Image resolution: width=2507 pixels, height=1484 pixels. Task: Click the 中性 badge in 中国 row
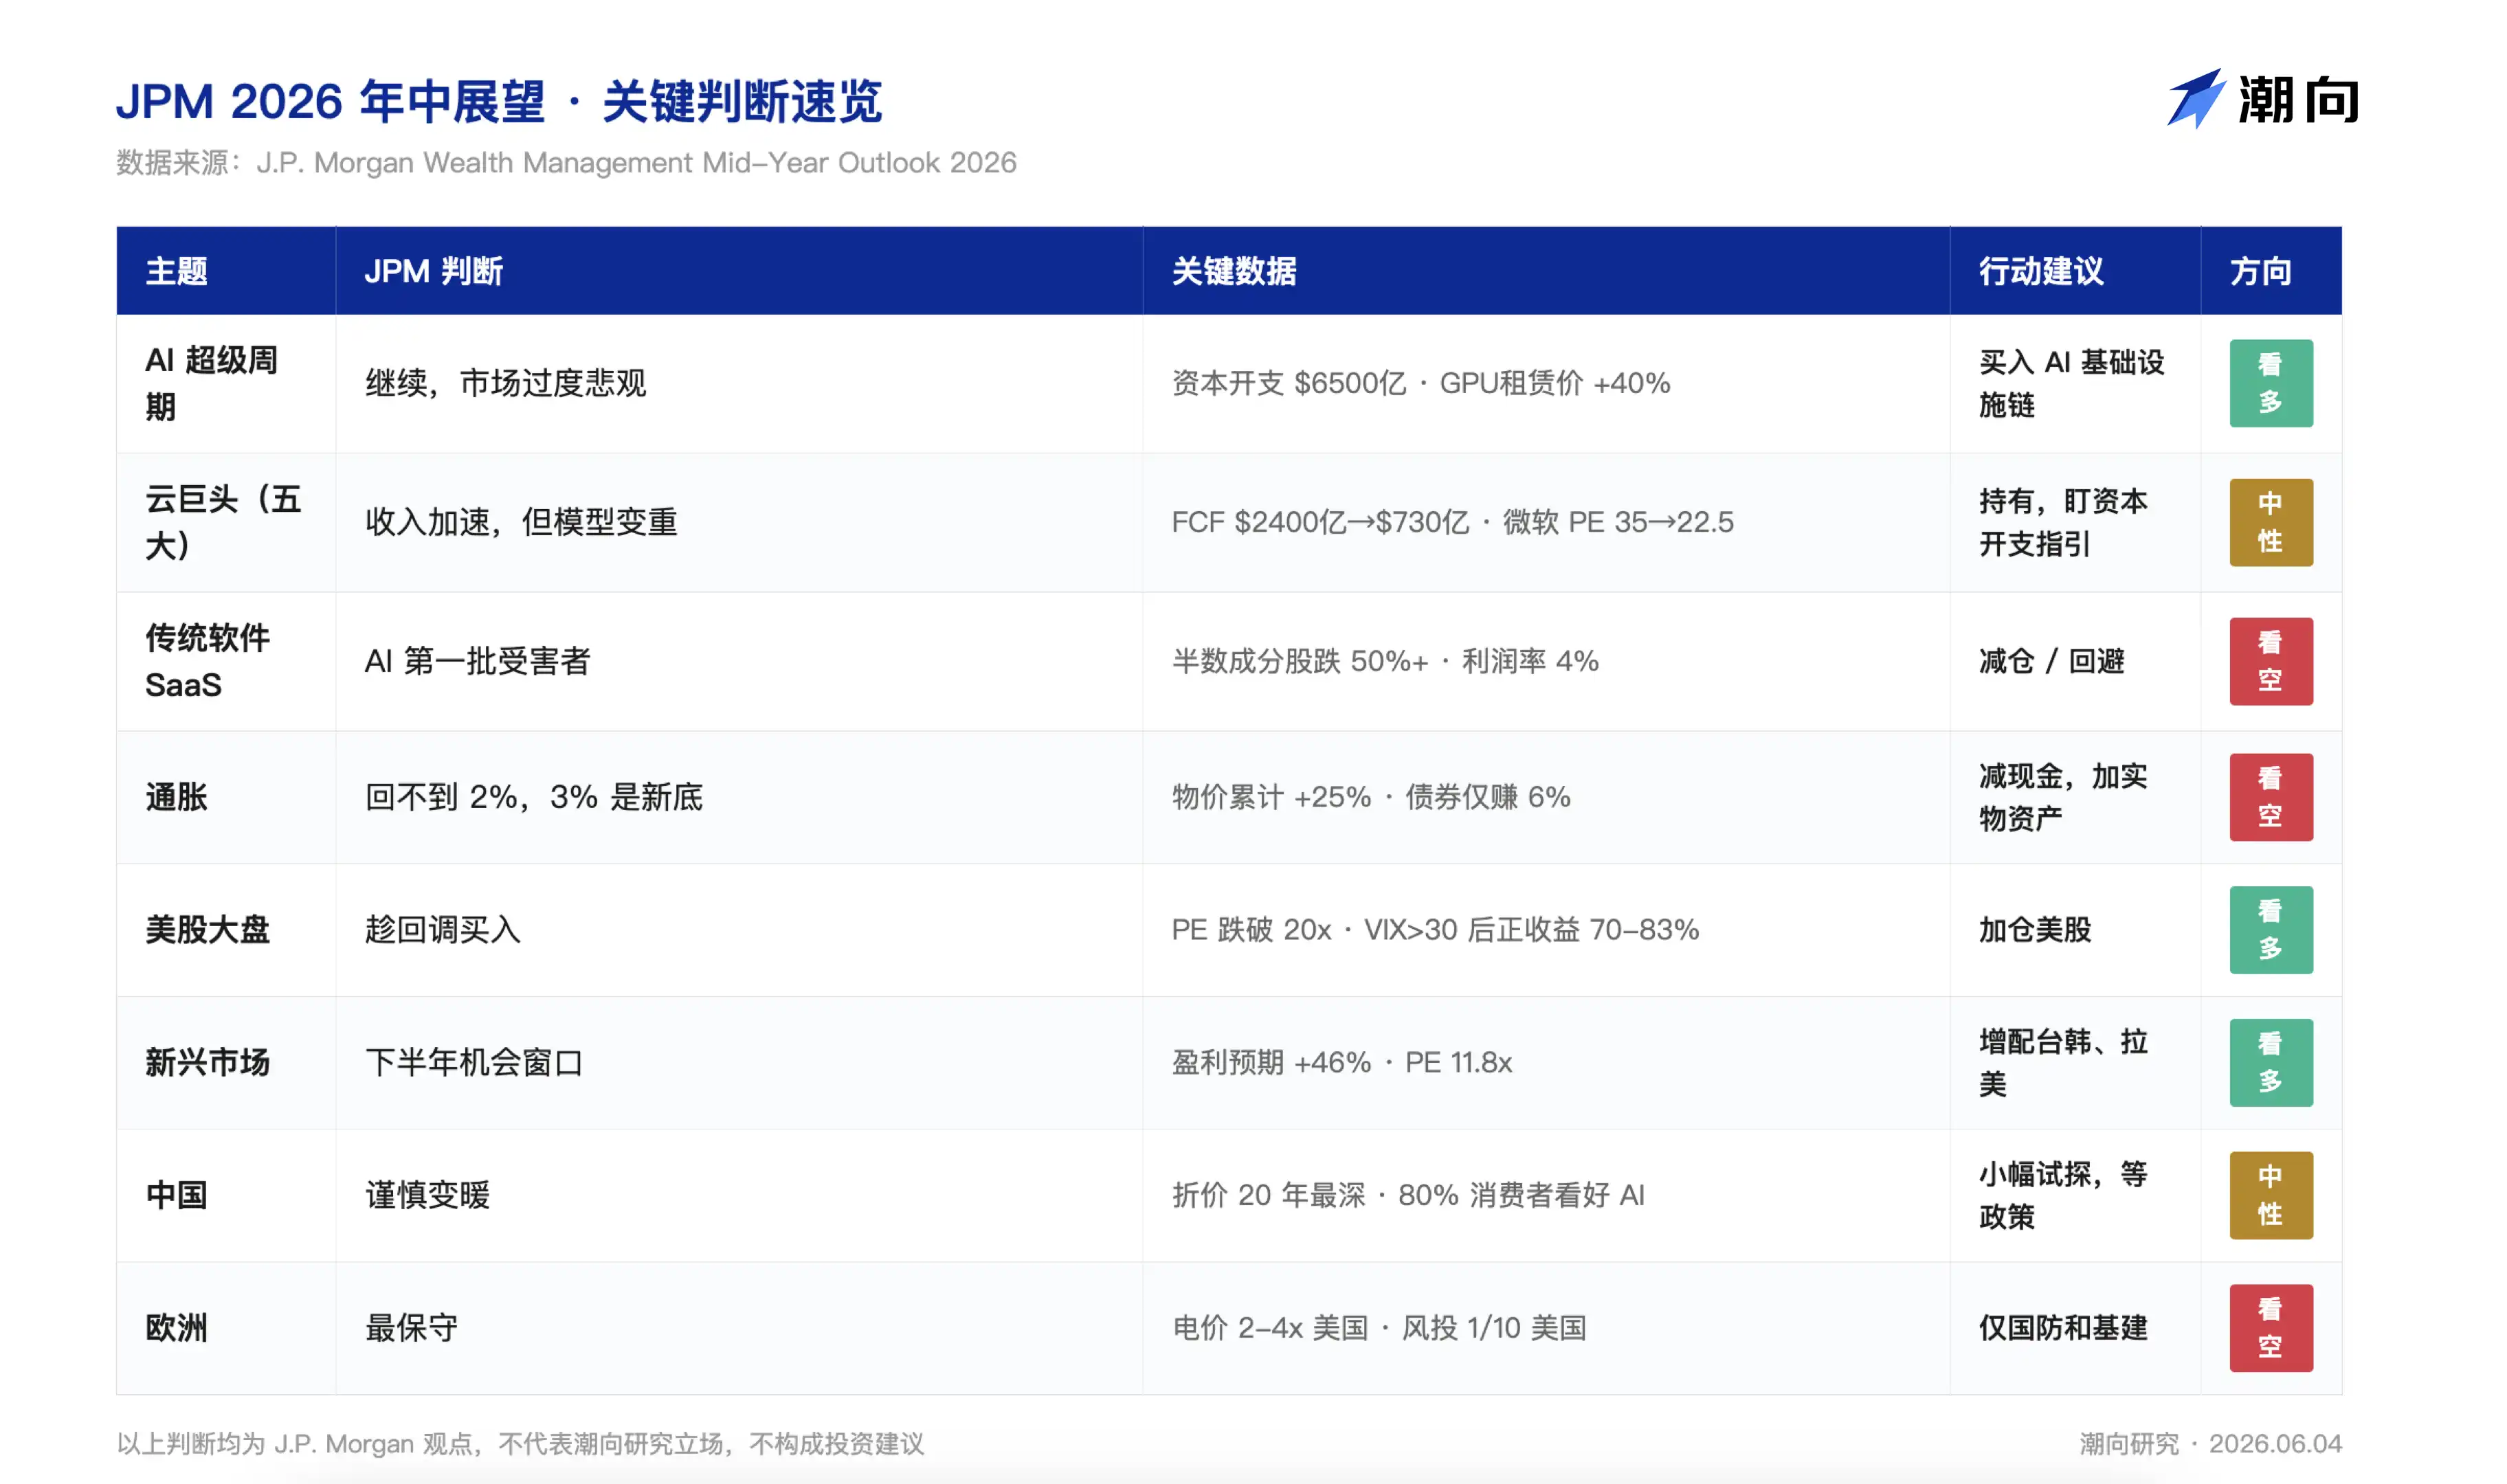tap(2270, 1195)
